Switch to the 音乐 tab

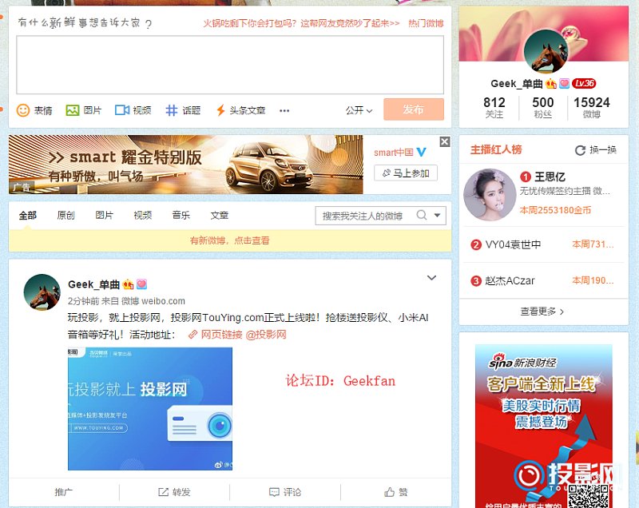181,215
